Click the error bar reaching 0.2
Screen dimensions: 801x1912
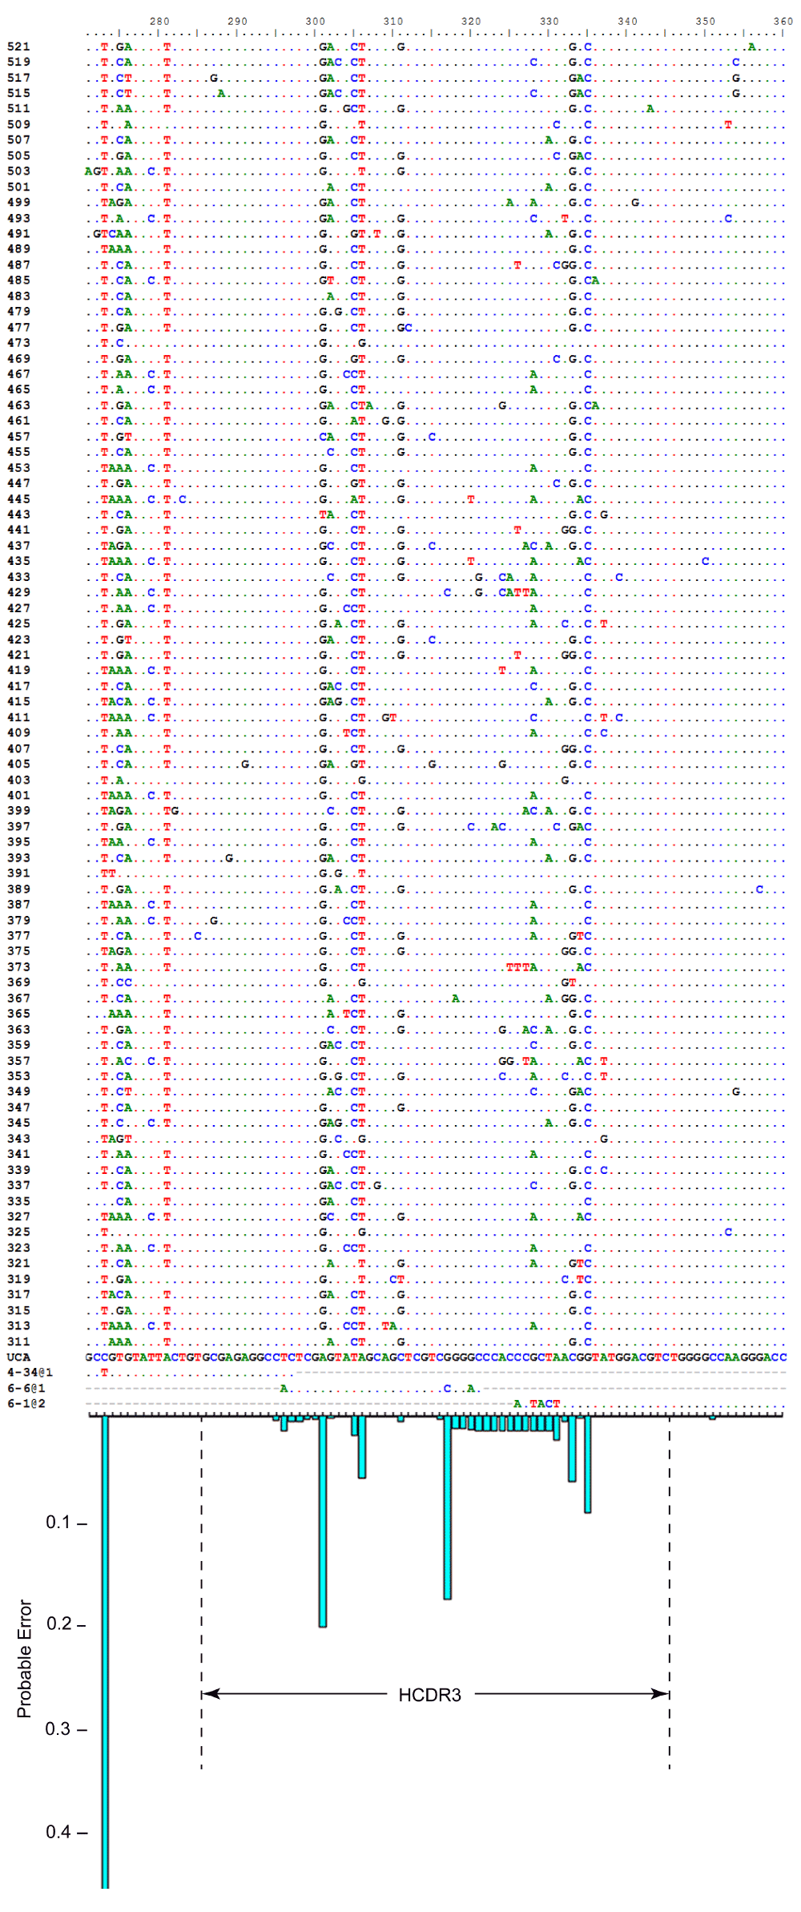click(x=323, y=1522)
